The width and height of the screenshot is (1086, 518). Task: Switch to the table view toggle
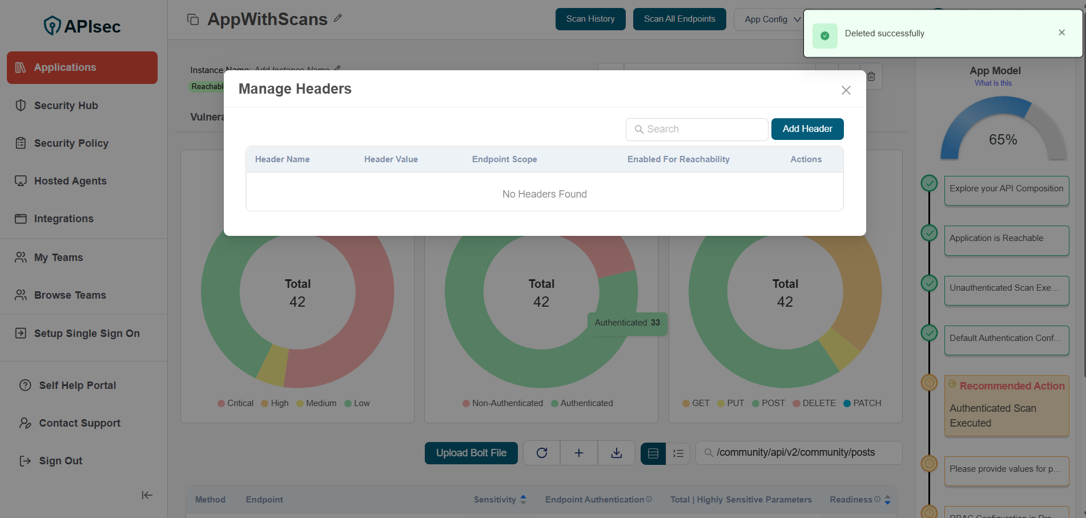point(653,453)
